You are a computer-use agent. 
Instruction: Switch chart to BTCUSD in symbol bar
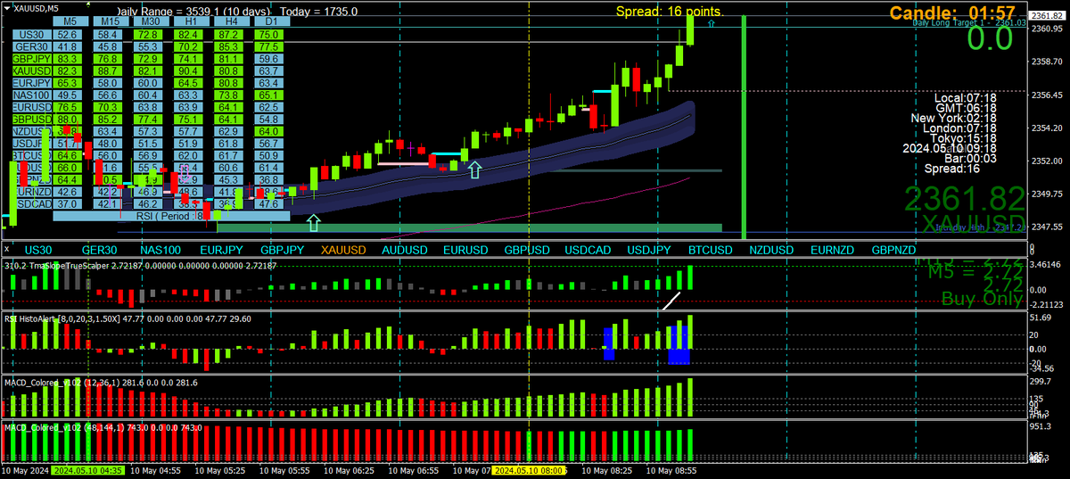710,251
